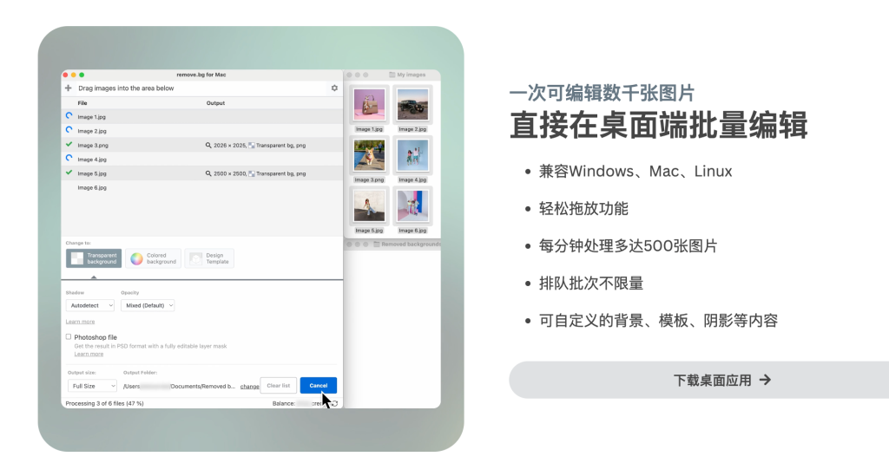Click the loading spinner next to Image 1.jpg

coord(69,116)
